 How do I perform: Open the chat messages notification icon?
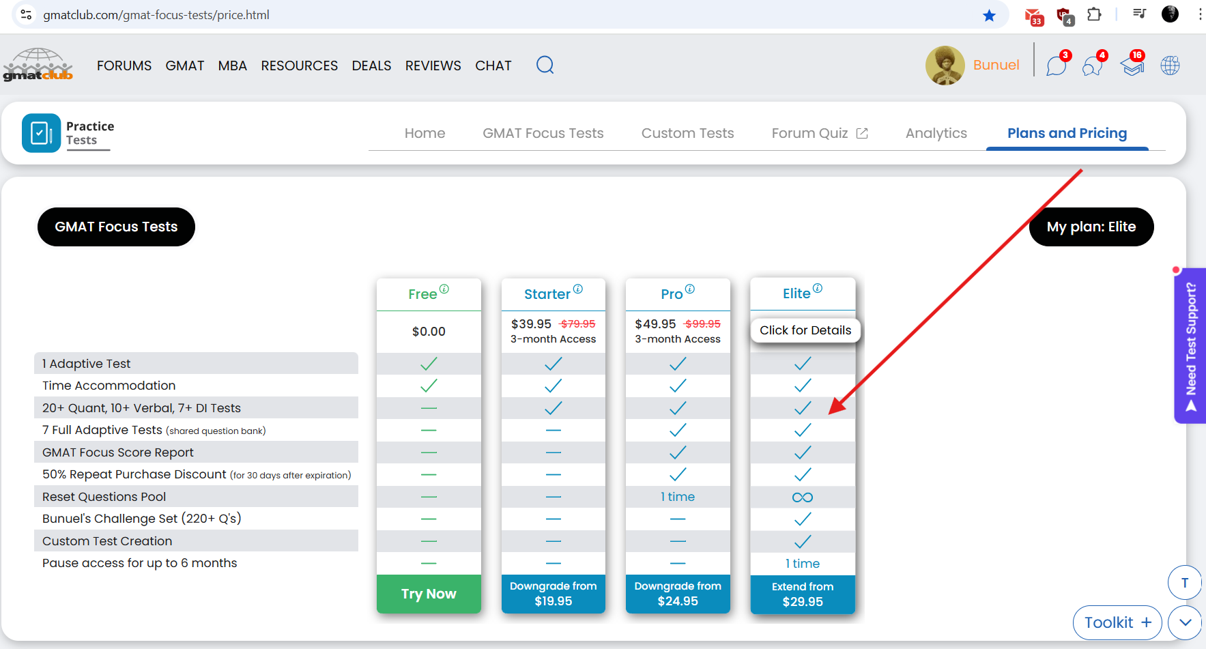pos(1056,66)
